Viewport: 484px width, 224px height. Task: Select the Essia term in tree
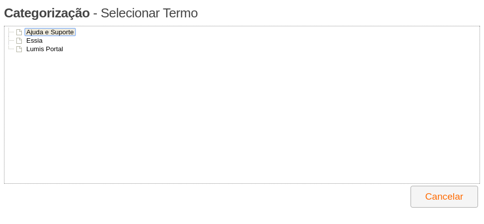point(34,40)
